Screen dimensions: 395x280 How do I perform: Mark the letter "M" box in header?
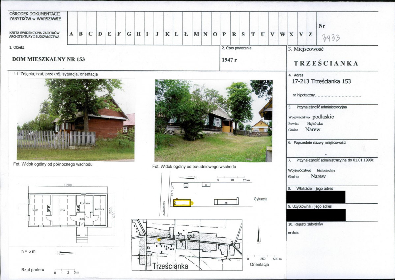(196, 34)
